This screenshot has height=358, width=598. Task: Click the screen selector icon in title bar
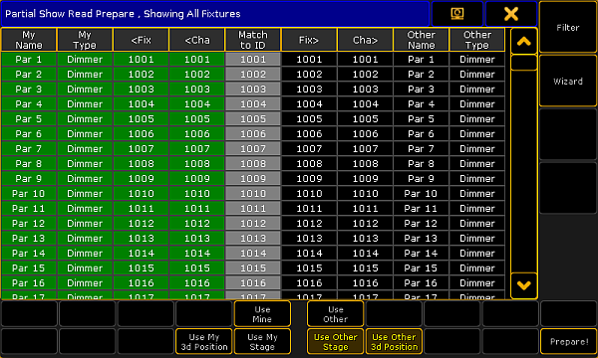457,14
